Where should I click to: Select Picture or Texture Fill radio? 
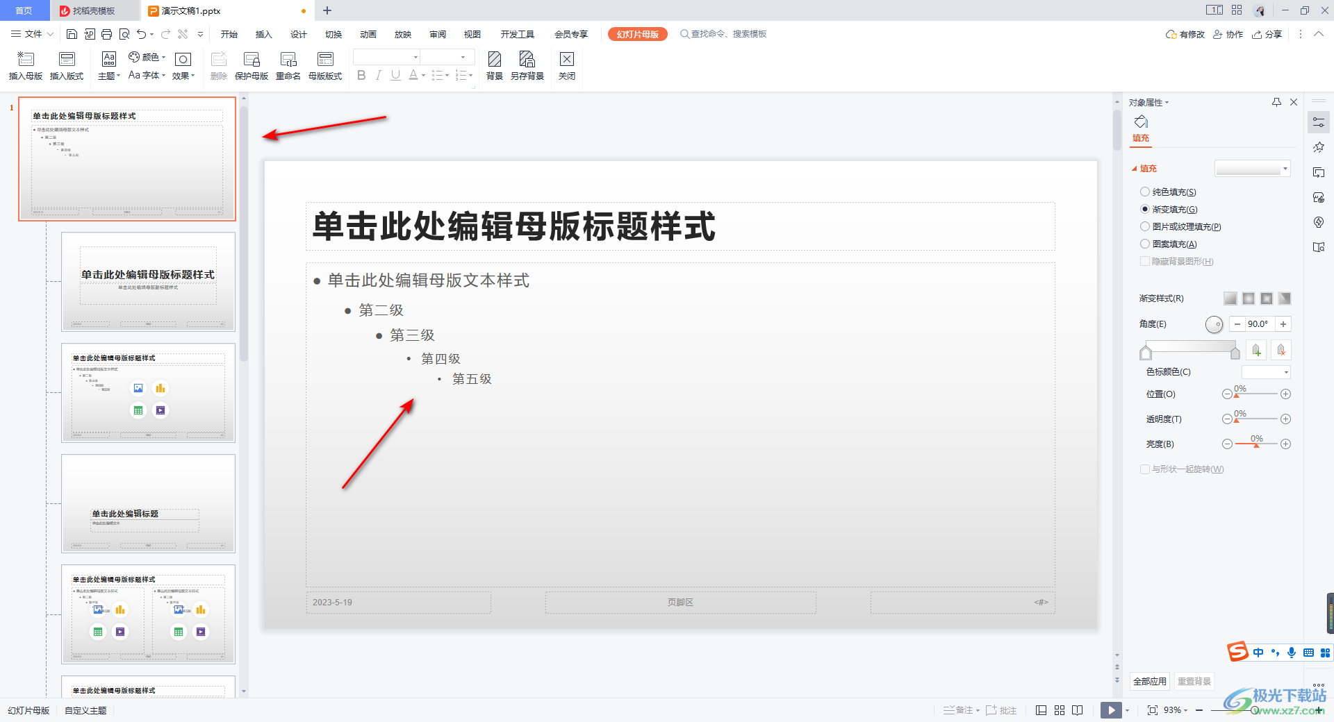click(1145, 226)
